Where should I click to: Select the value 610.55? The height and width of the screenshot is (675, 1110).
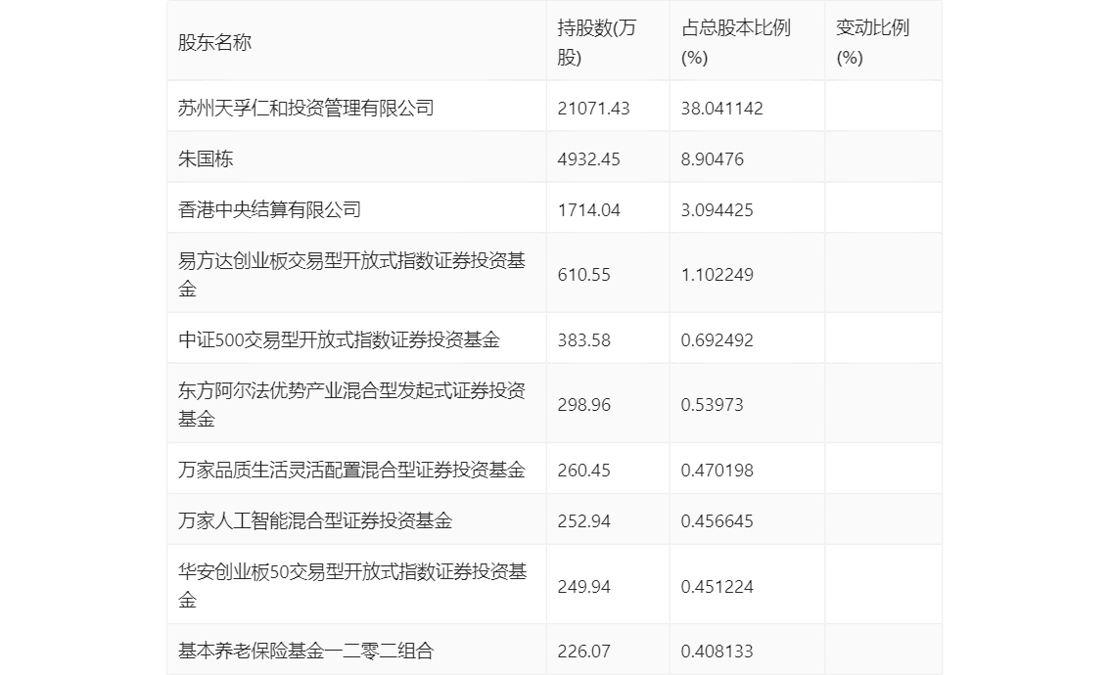[x=583, y=275]
